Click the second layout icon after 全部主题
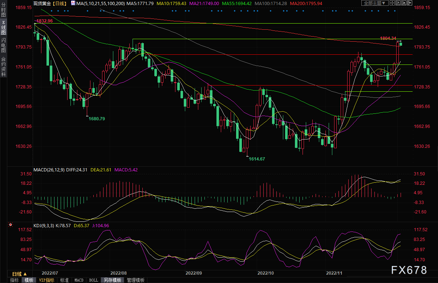 (x=397, y=3)
